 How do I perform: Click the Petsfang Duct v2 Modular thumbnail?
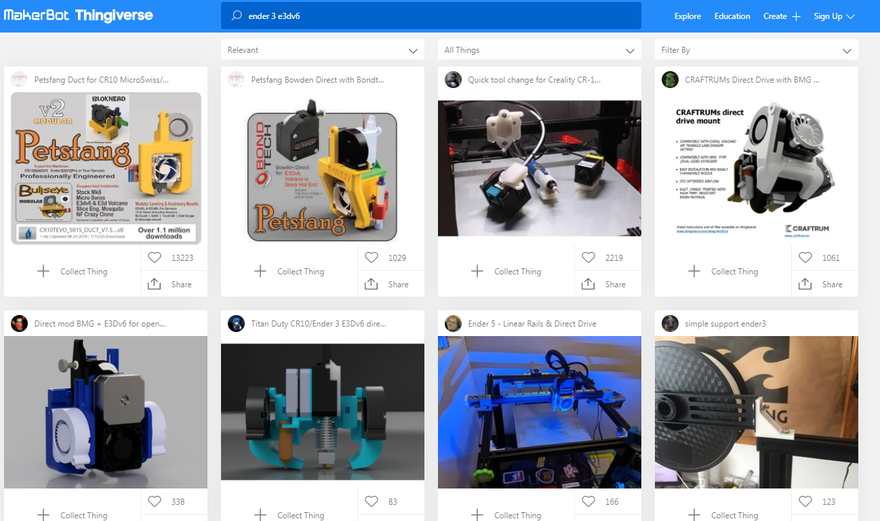106,168
